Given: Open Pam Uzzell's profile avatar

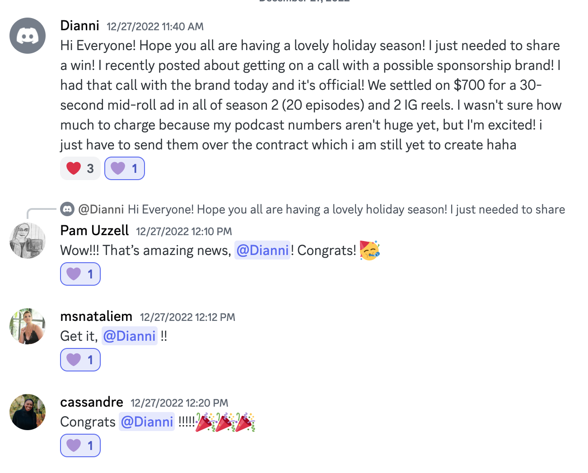Looking at the screenshot, I should (x=28, y=241).
